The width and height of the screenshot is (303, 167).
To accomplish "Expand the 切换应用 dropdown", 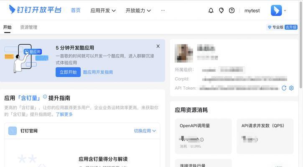I will pyautogui.click(x=145, y=131).
